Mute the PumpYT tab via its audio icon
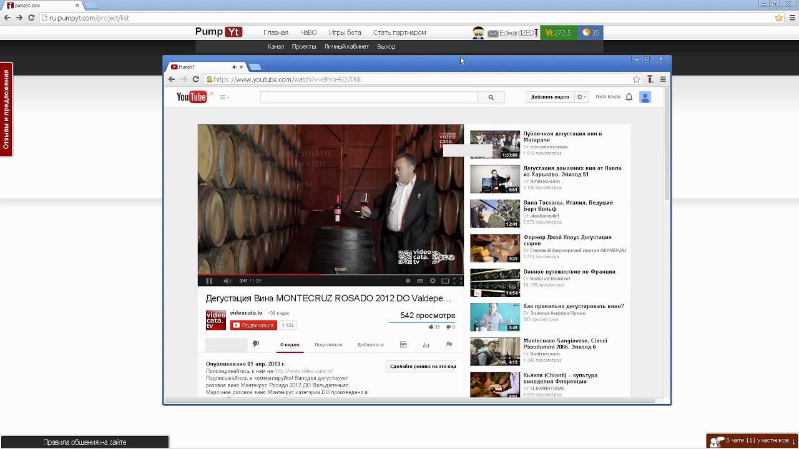This screenshot has height=449, width=799. (x=234, y=67)
